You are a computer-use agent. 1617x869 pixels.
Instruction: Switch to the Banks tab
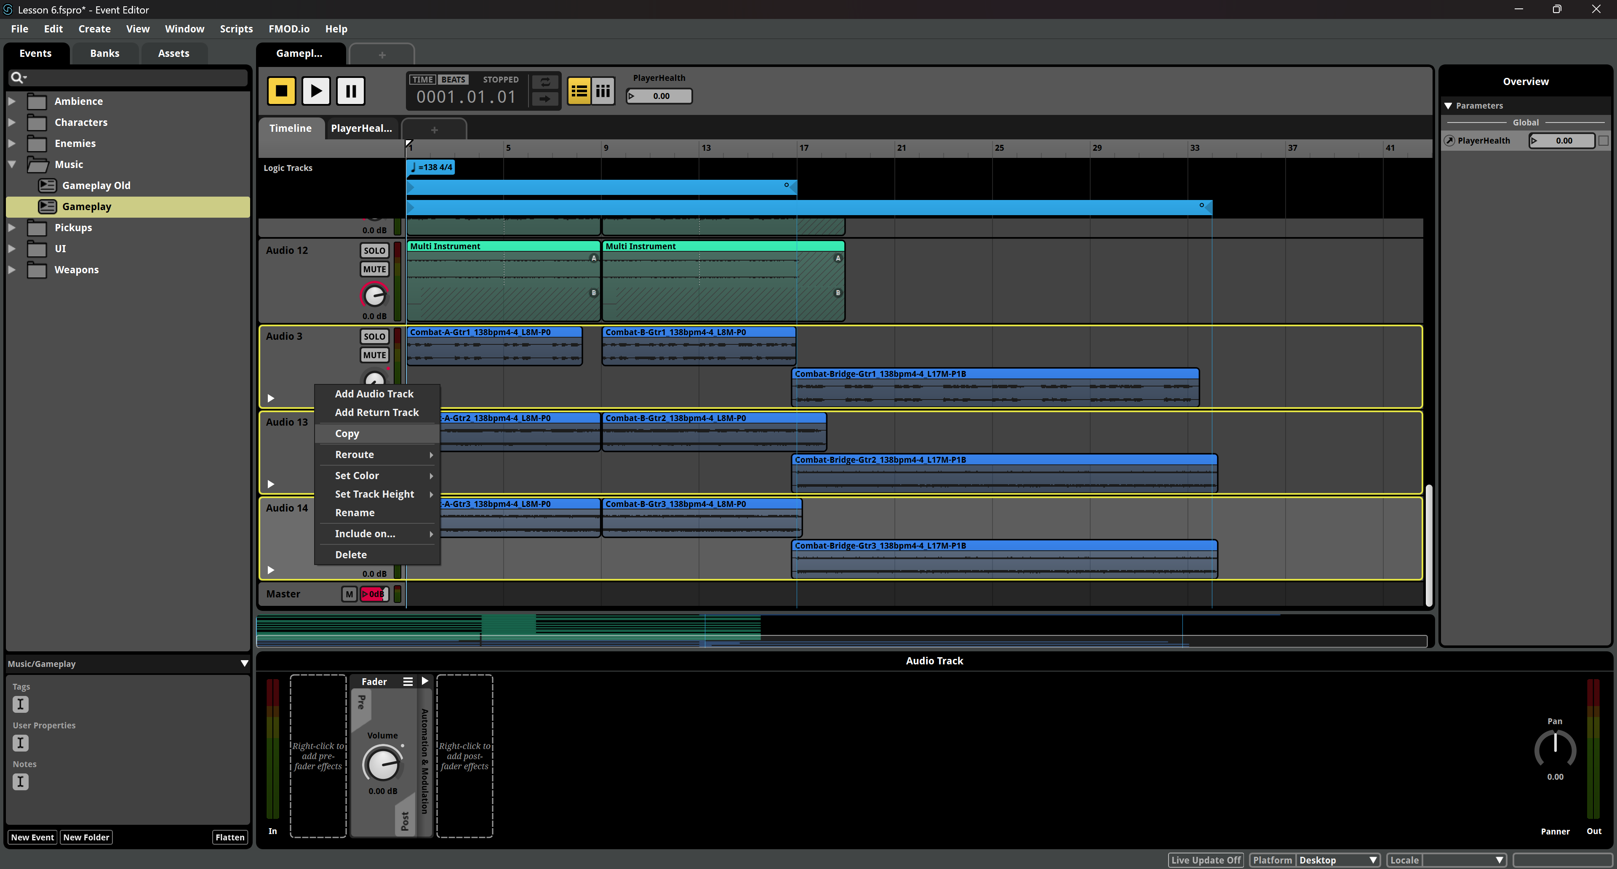(104, 53)
